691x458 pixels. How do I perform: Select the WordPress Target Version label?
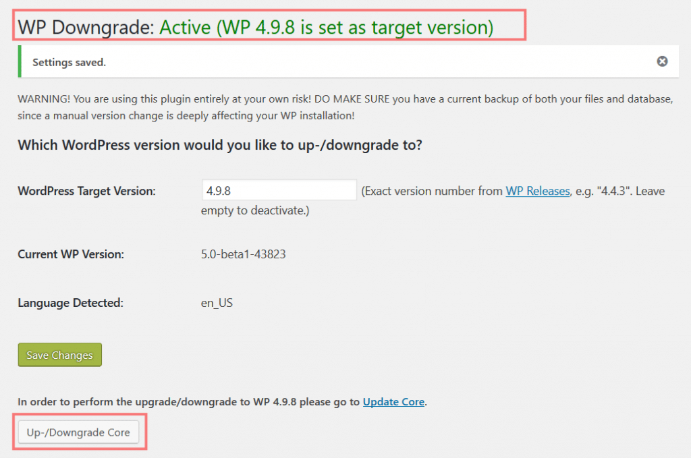(87, 191)
